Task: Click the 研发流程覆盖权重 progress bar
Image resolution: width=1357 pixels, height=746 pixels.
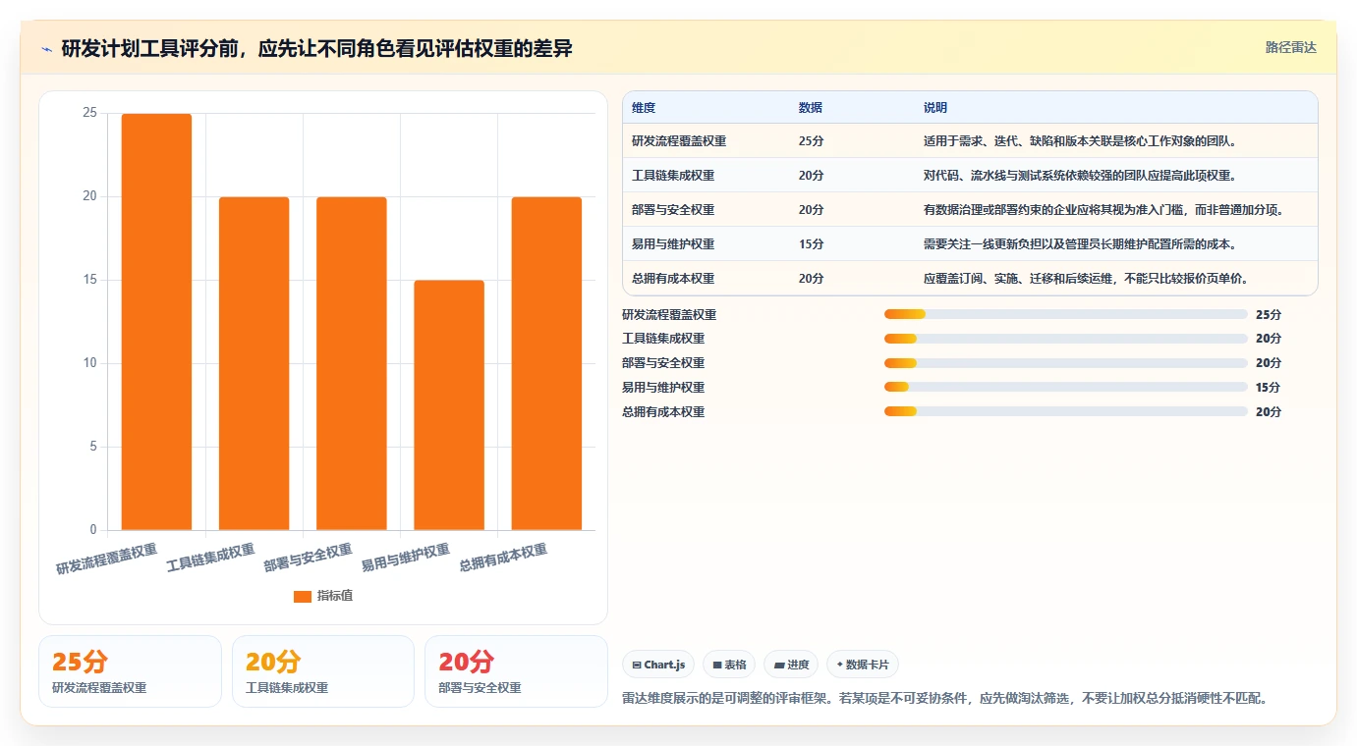Action: coord(1066,314)
